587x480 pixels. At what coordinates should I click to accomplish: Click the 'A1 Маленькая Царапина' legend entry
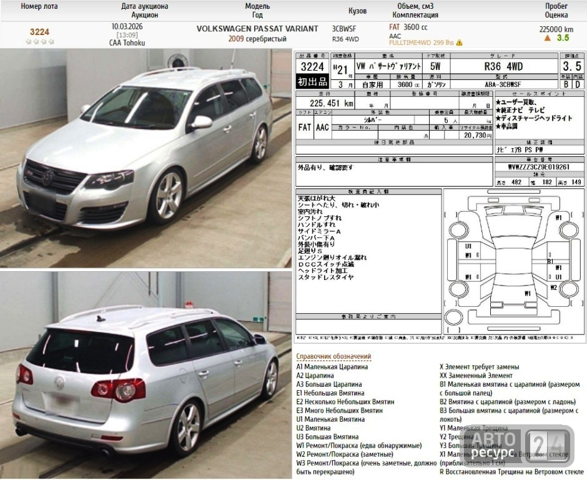point(332,367)
